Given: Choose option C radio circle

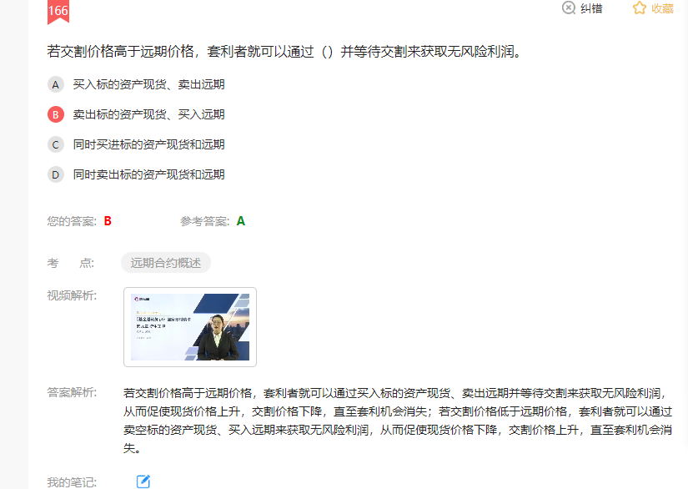Looking at the screenshot, I should point(56,144).
